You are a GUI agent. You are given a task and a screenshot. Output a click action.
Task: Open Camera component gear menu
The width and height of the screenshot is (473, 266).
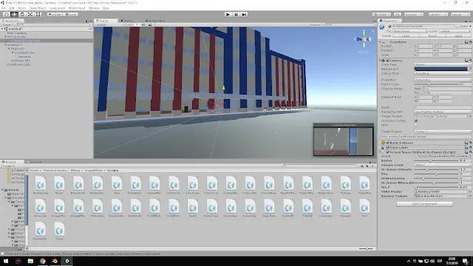470,61
